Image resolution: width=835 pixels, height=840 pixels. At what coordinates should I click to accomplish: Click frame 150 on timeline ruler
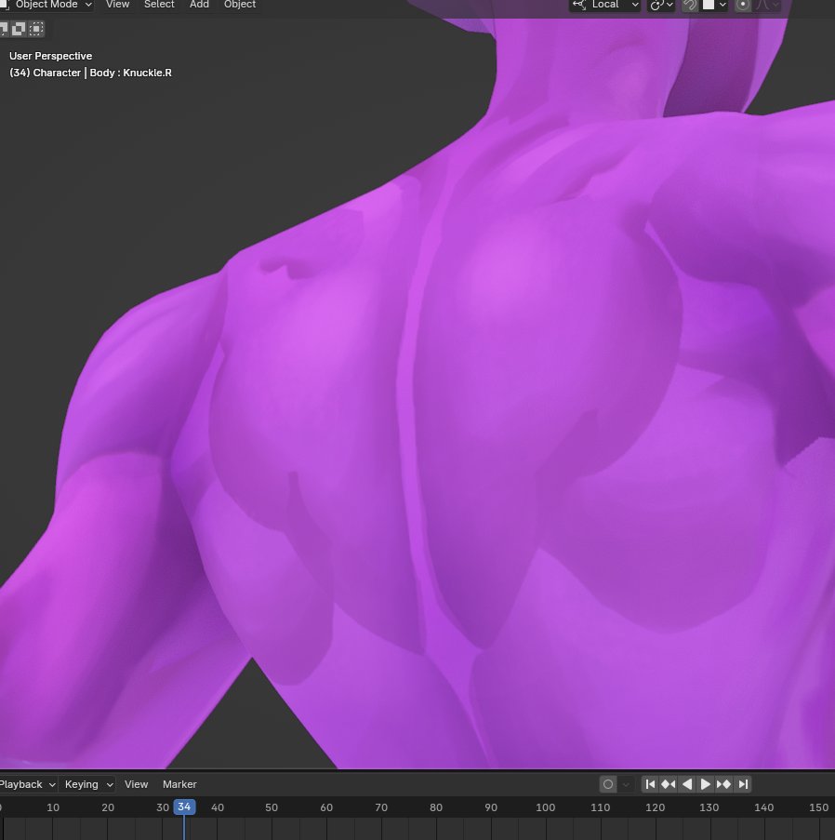click(818, 807)
